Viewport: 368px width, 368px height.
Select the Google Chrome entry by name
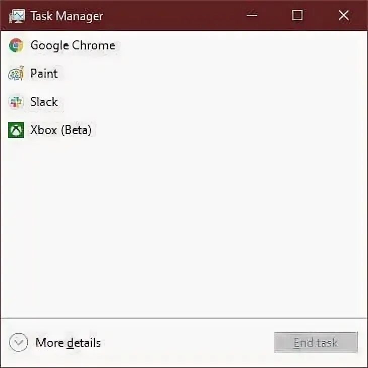(x=73, y=45)
